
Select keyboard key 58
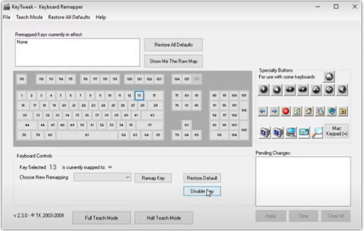point(24,135)
